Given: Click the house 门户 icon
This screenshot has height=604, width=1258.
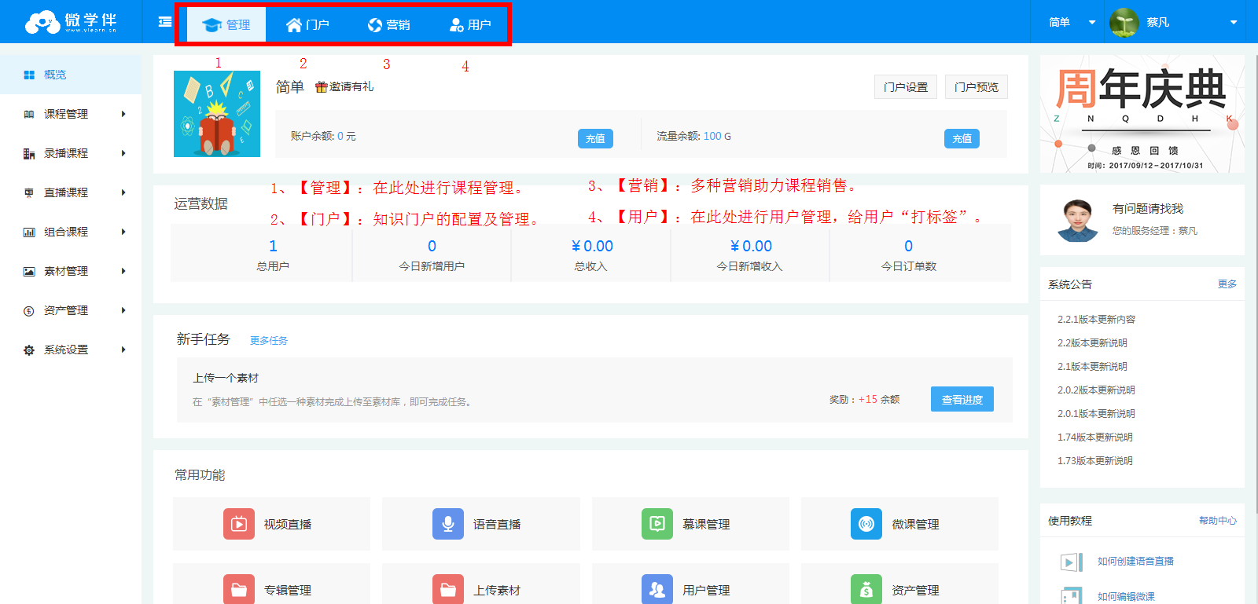Looking at the screenshot, I should click(x=294, y=25).
